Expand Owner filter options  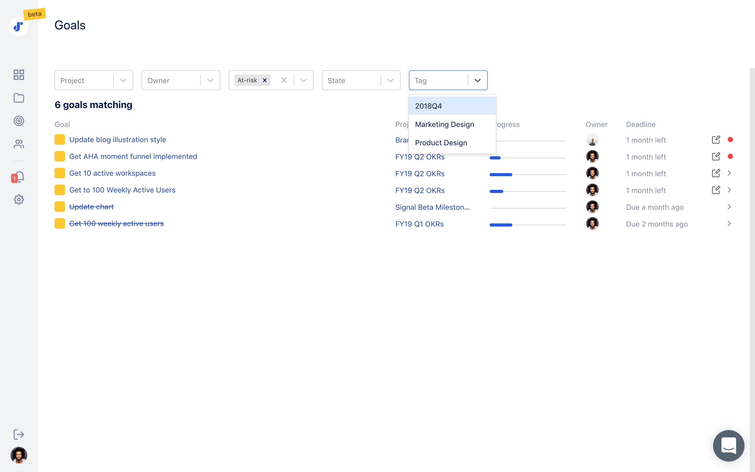pos(209,80)
